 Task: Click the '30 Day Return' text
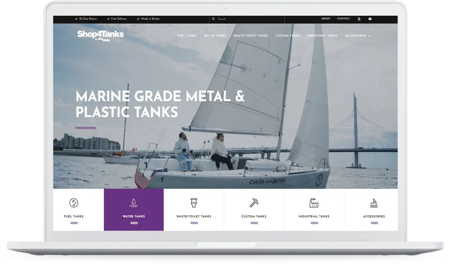pyautogui.click(x=88, y=19)
